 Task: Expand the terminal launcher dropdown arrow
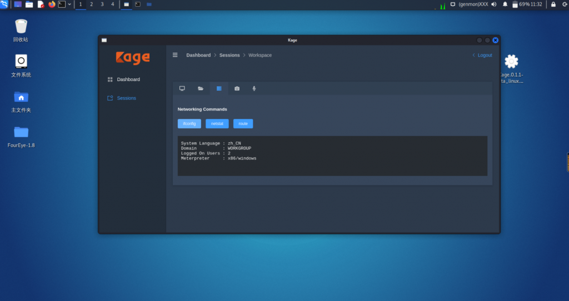point(69,4)
